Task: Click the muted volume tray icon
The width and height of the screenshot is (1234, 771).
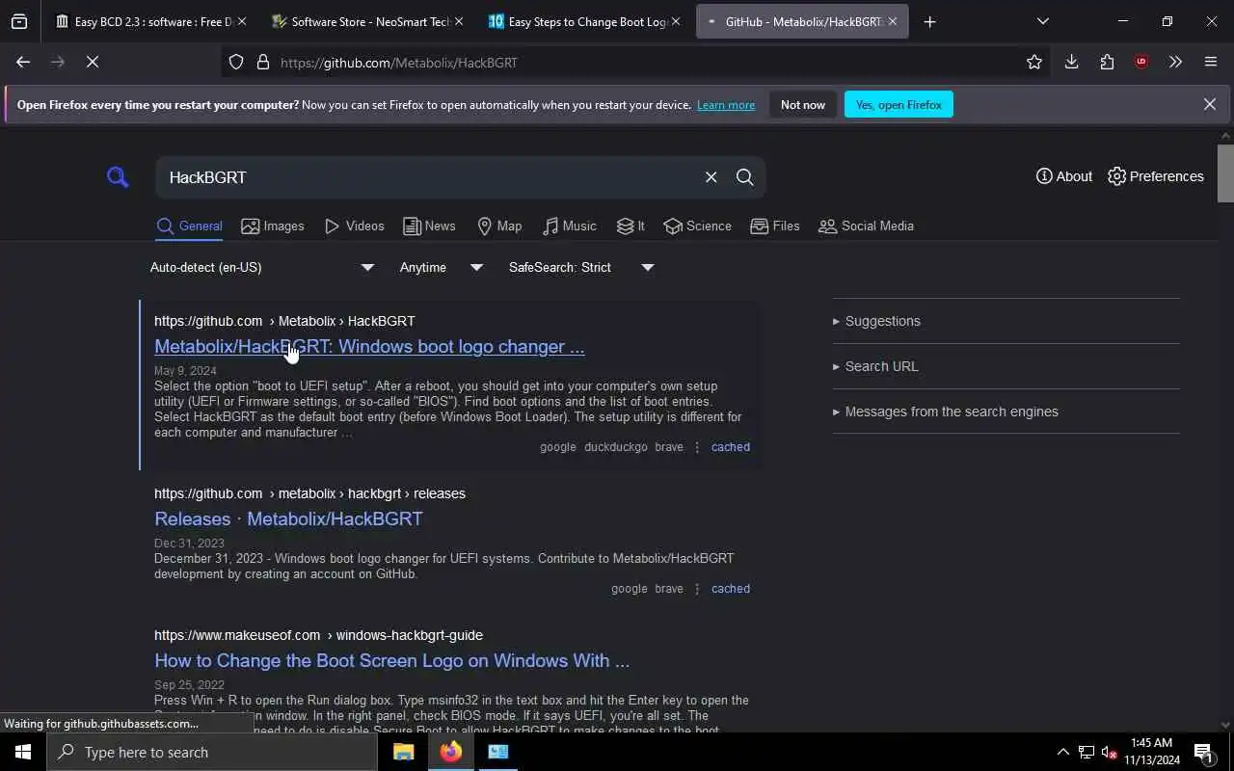Action: [x=1109, y=752]
